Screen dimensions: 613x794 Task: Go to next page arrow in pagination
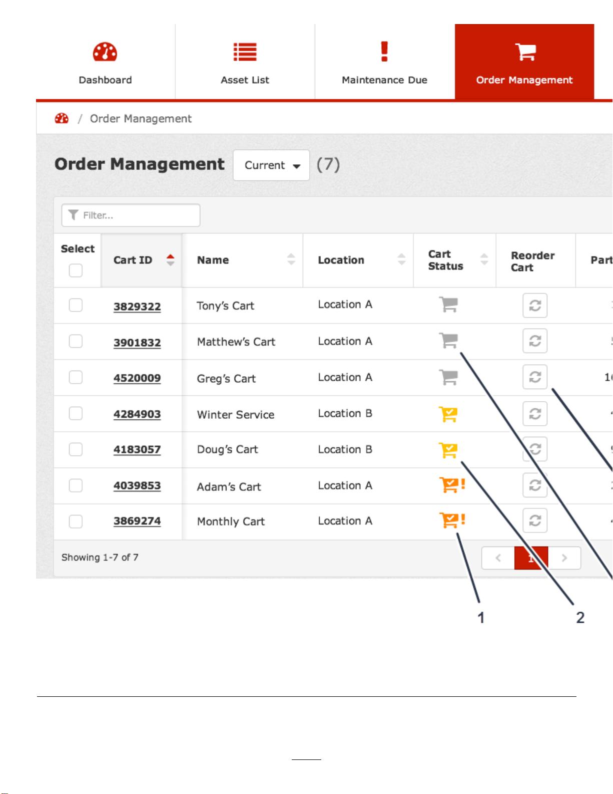pyautogui.click(x=564, y=558)
